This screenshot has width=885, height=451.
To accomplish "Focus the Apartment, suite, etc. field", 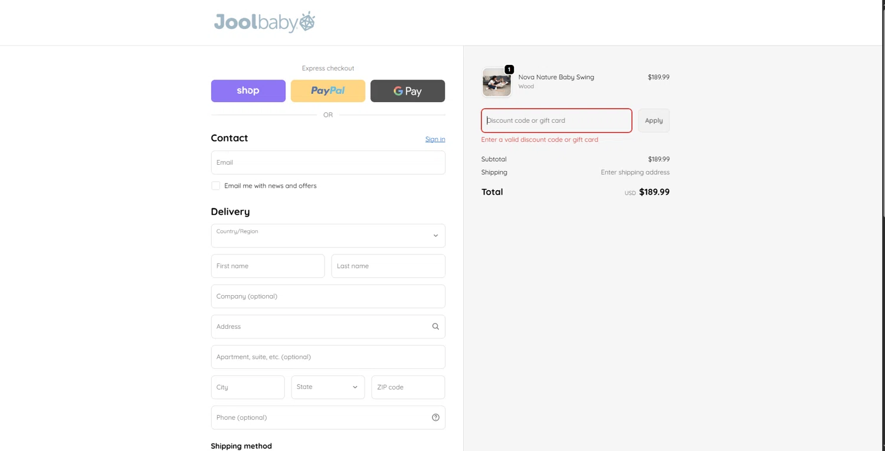I will point(328,357).
